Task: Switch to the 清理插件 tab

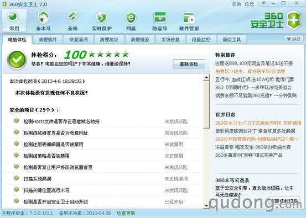Action: coord(48,40)
